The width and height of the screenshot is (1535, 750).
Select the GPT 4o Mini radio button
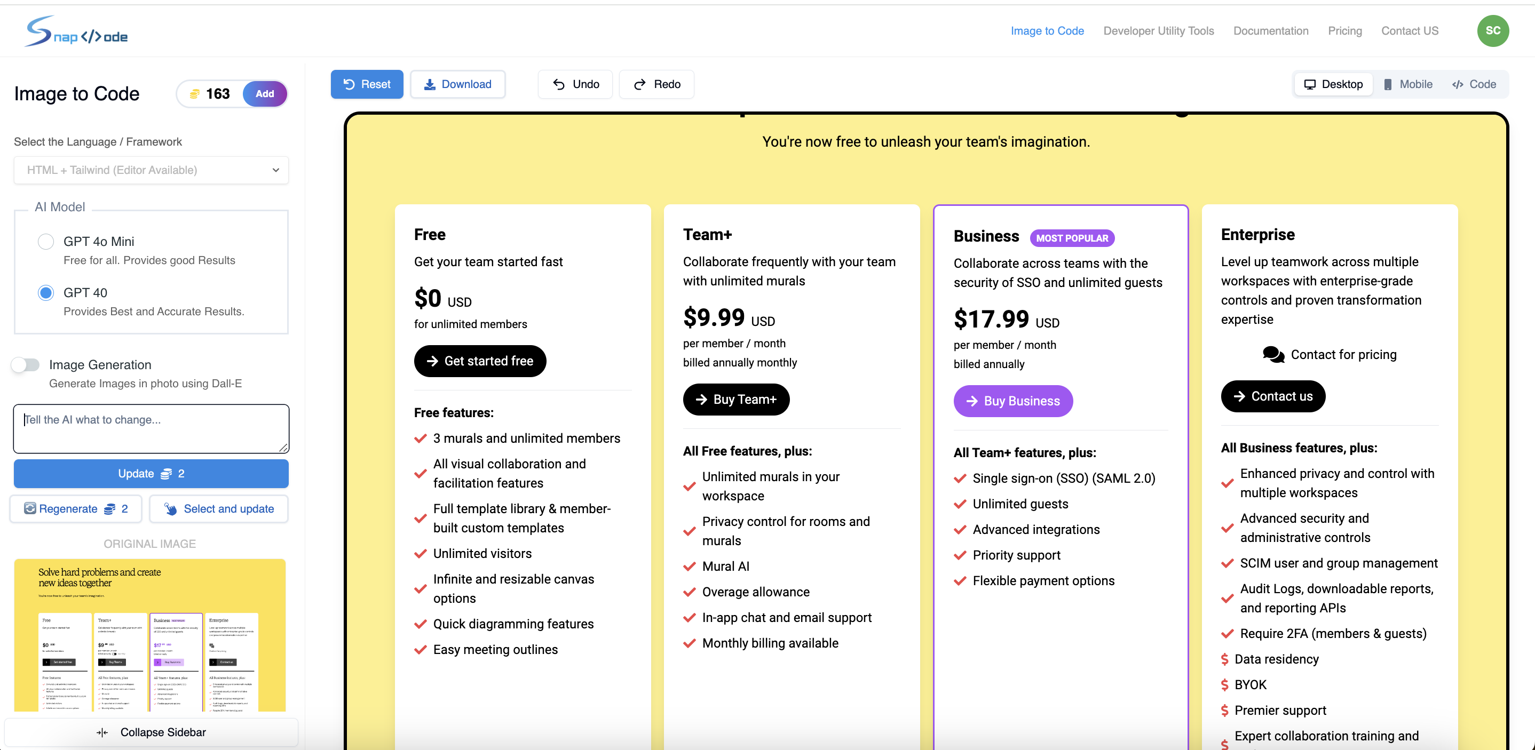click(46, 241)
